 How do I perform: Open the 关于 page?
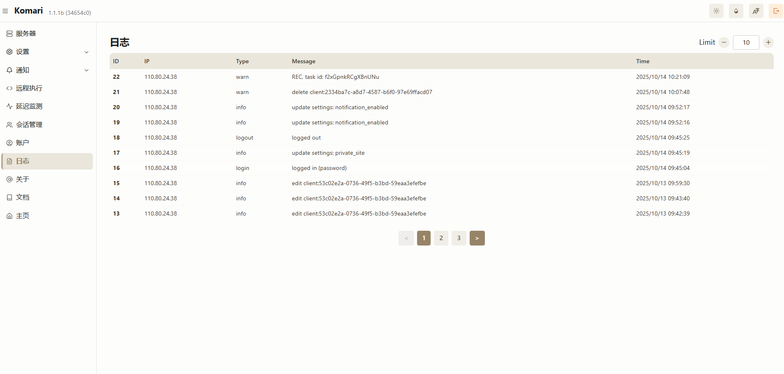[x=23, y=179]
